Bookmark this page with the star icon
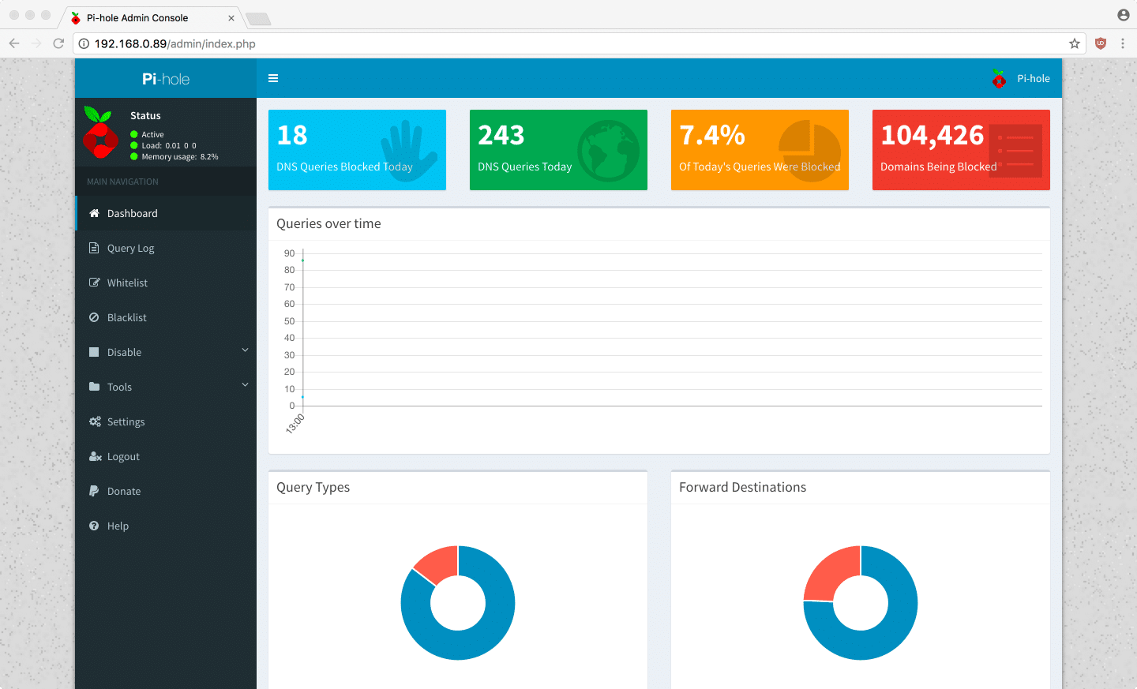The width and height of the screenshot is (1137, 689). click(1075, 43)
